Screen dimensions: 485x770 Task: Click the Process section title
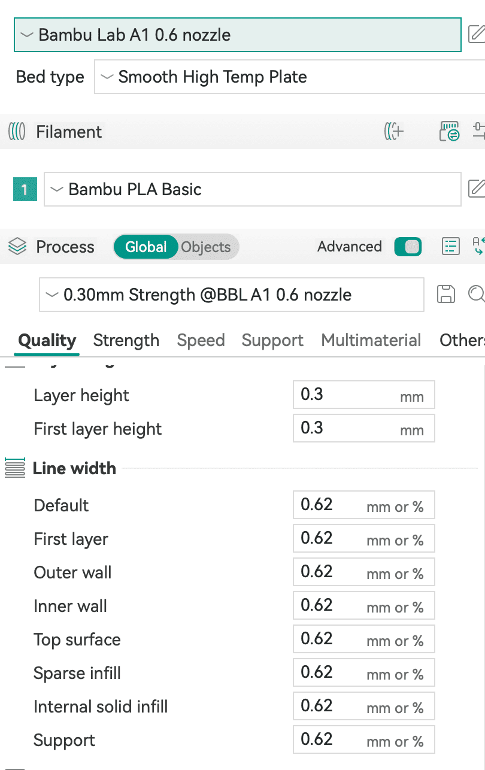pos(65,247)
